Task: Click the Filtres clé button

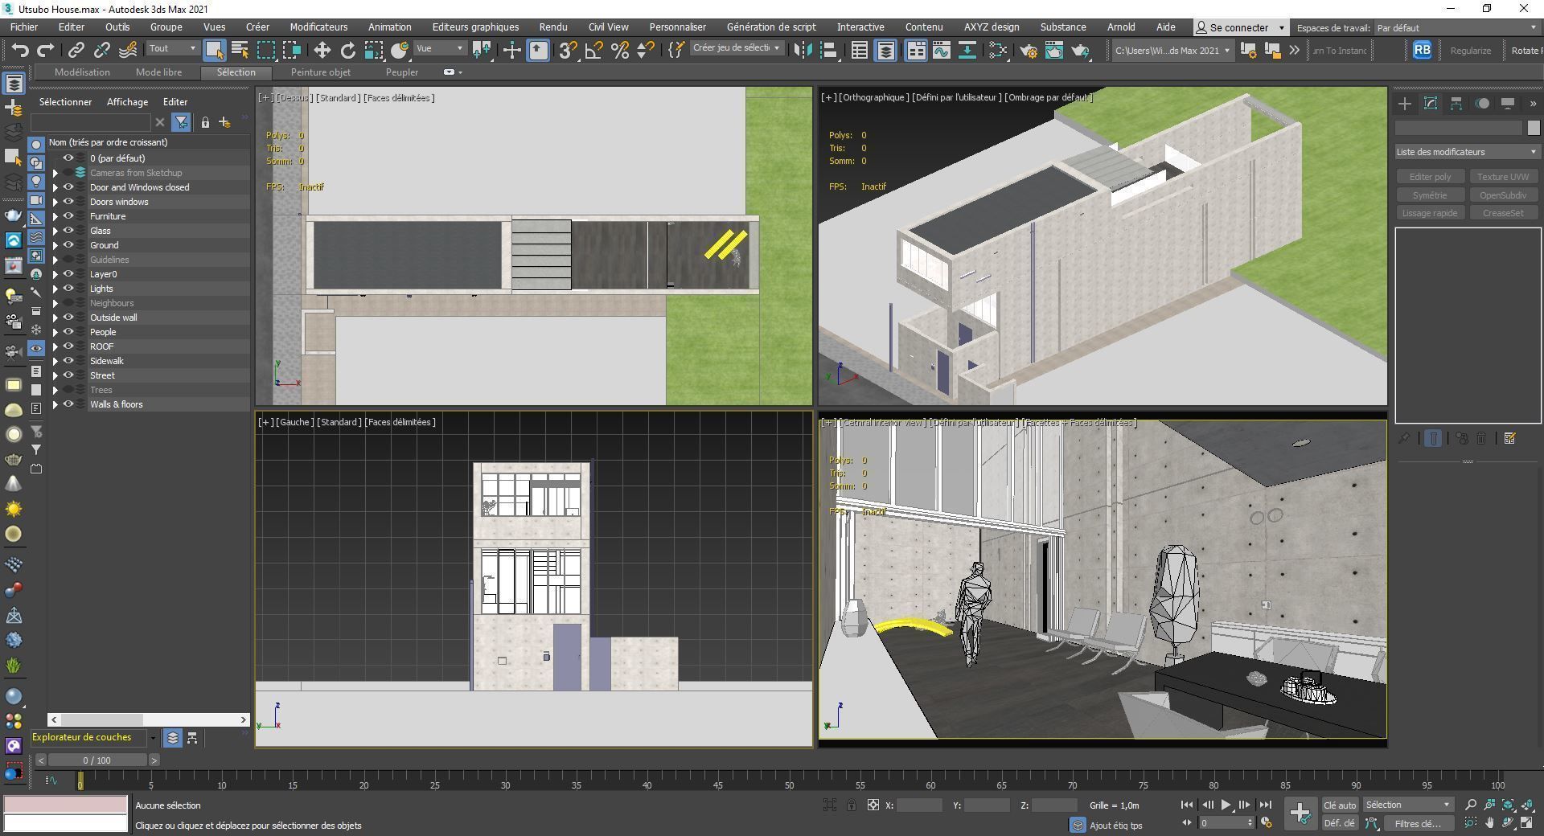Action: (1419, 823)
